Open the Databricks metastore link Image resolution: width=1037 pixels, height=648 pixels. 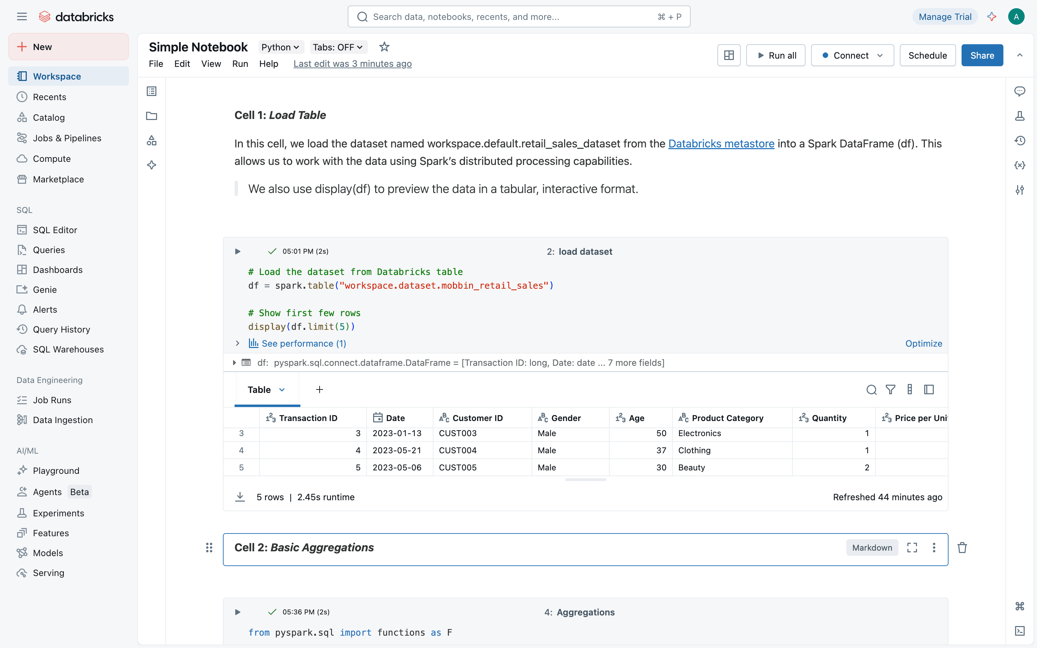[721, 144]
